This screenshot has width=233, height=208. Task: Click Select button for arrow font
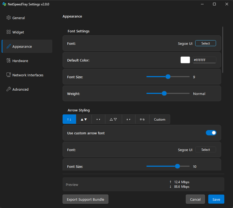point(205,149)
